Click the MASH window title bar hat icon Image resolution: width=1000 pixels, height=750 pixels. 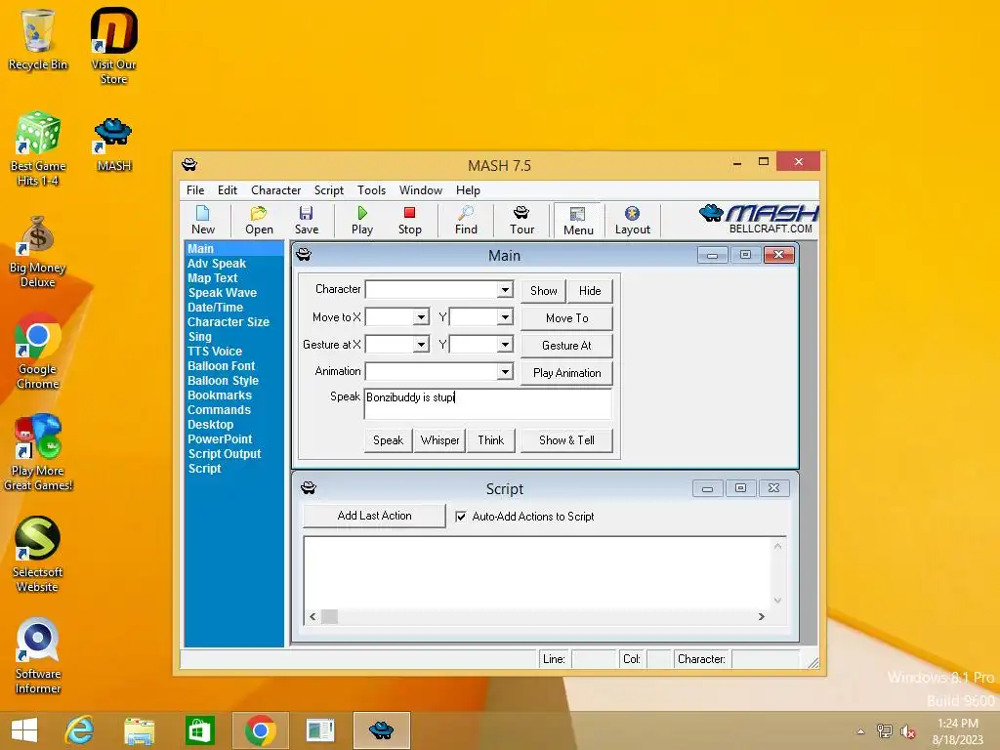tap(189, 164)
